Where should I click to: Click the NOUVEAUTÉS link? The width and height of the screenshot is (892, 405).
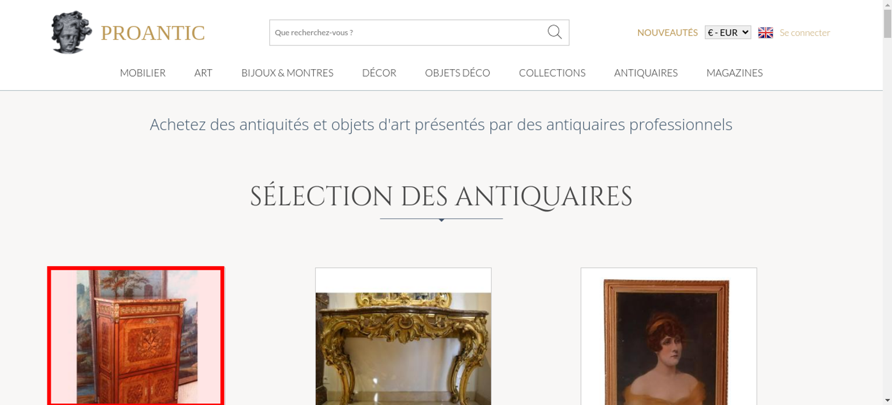coord(667,33)
